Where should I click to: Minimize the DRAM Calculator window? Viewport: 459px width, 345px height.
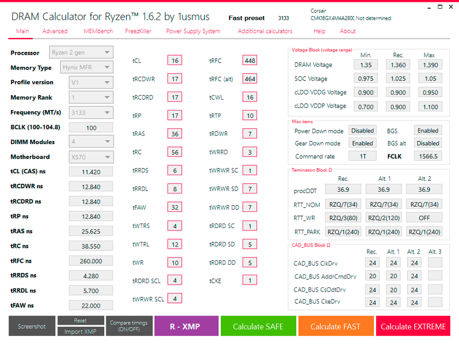point(429,7)
